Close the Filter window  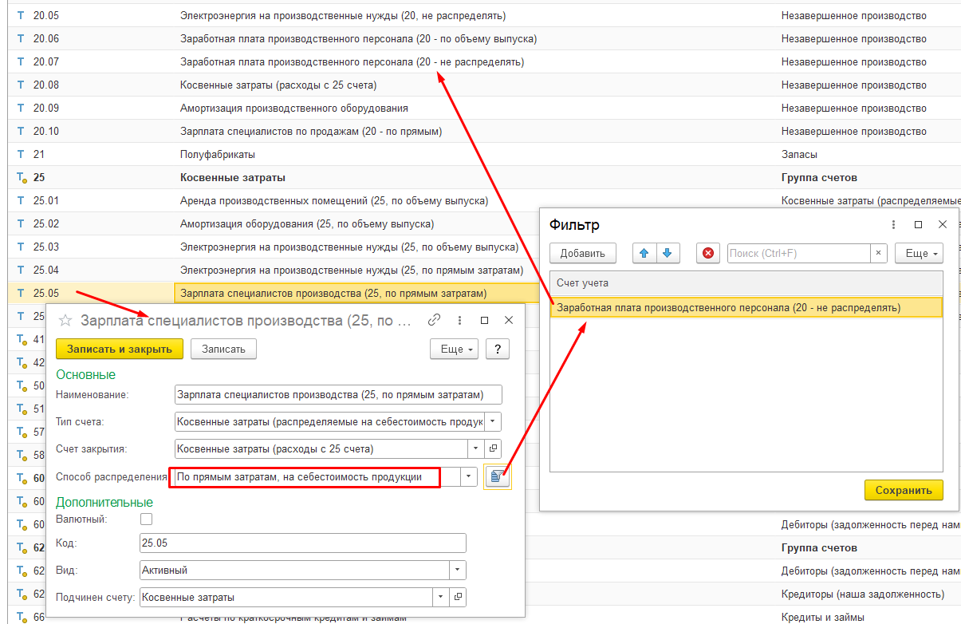(x=943, y=225)
